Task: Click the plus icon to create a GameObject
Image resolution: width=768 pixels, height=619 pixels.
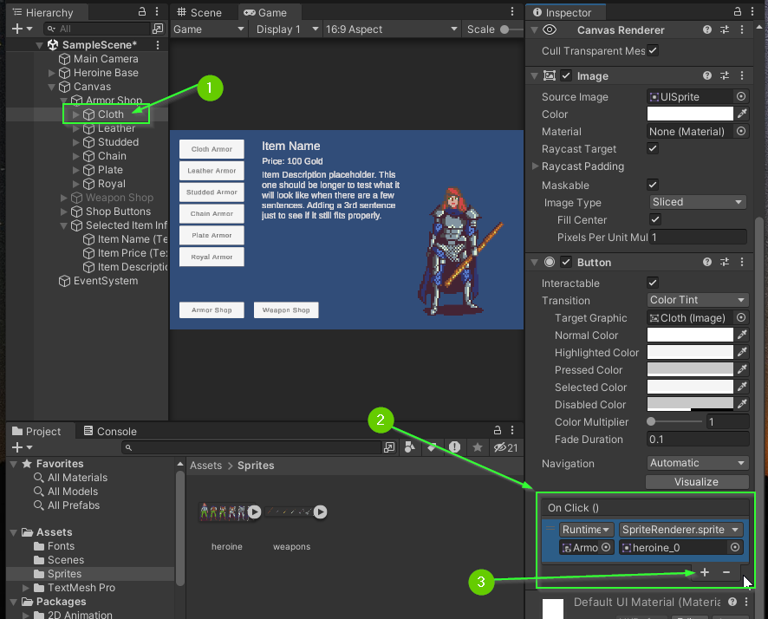Action: (x=19, y=29)
